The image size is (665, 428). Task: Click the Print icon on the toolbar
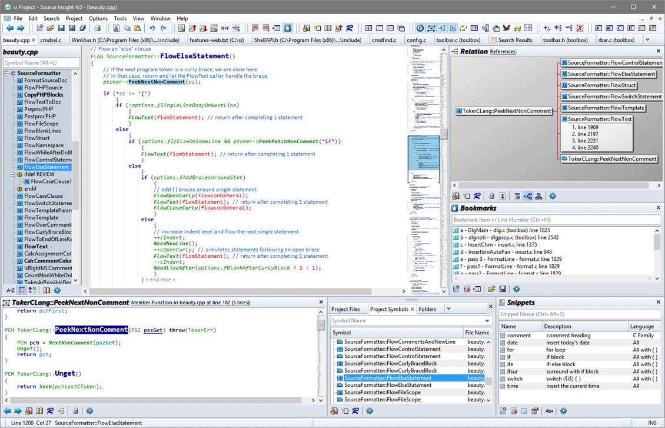98,27
